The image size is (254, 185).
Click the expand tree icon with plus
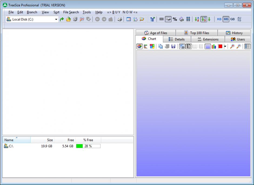pyautogui.click(x=152, y=19)
